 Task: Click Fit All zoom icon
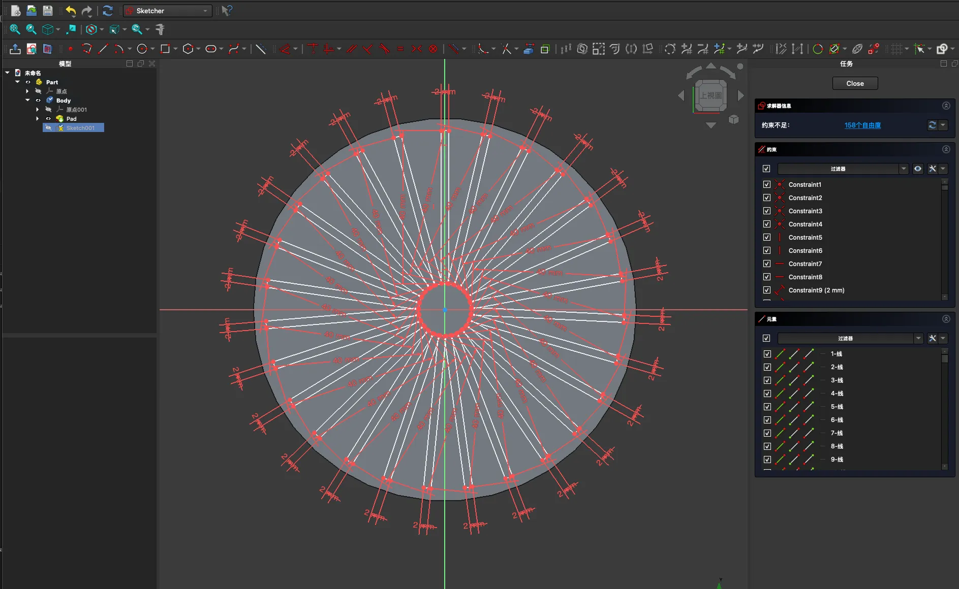coord(15,29)
